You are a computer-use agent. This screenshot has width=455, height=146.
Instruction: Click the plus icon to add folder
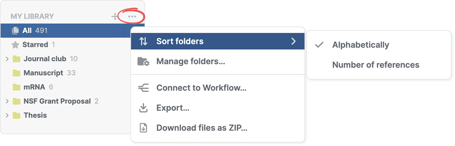(x=114, y=16)
